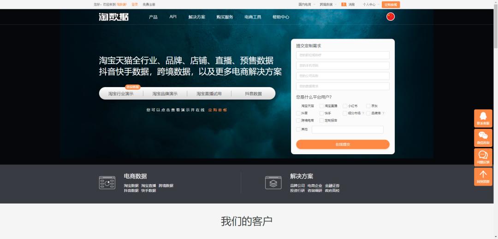Click the 免费注册 link
The width and height of the screenshot is (498, 239).
point(149,5)
